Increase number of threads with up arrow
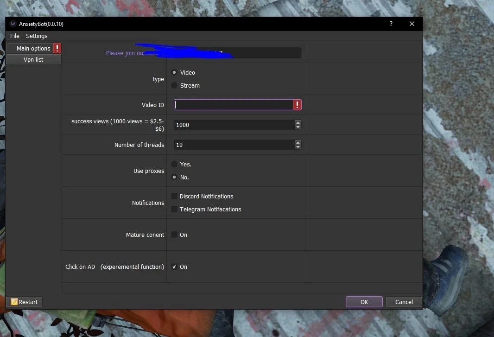494x337 pixels. pyautogui.click(x=298, y=142)
